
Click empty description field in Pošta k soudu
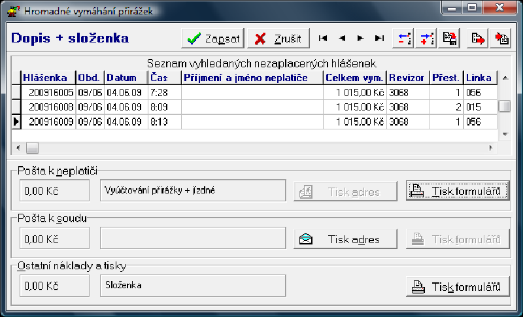click(193, 239)
